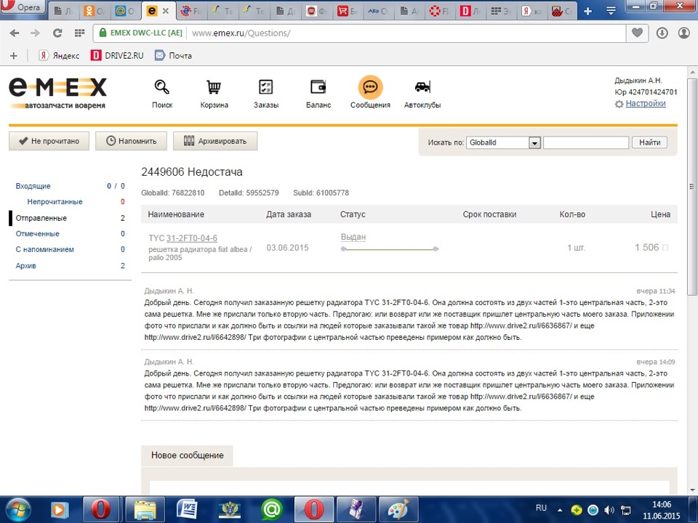
Task: Reload the page with the refresh icon
Action: (57, 33)
